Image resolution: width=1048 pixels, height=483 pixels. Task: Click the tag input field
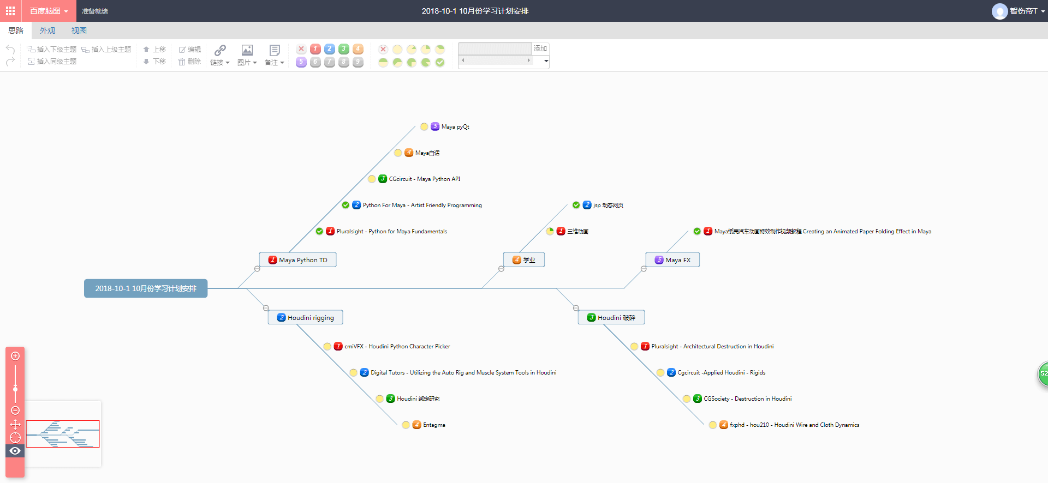[495, 49]
